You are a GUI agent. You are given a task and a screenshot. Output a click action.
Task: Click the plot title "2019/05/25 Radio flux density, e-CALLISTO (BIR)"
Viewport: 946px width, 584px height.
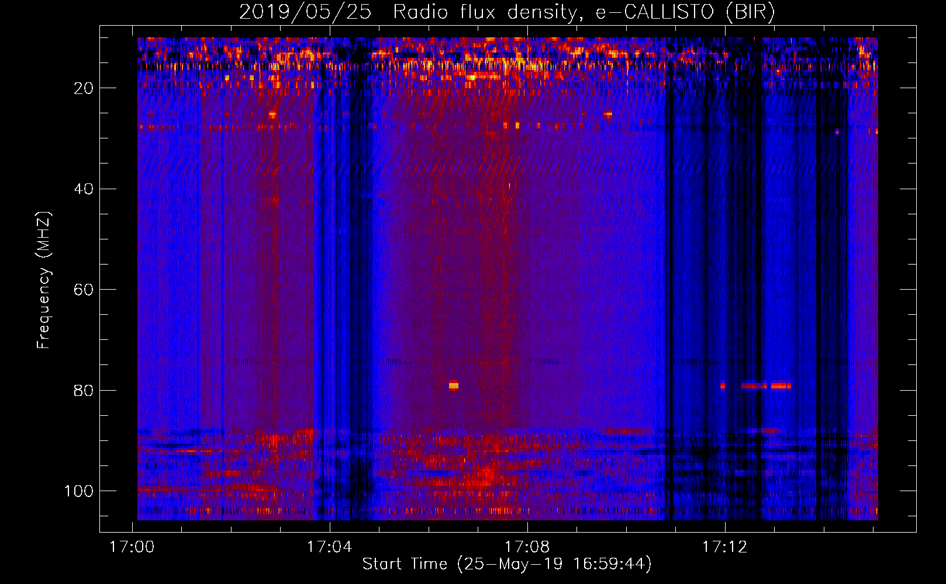507,12
